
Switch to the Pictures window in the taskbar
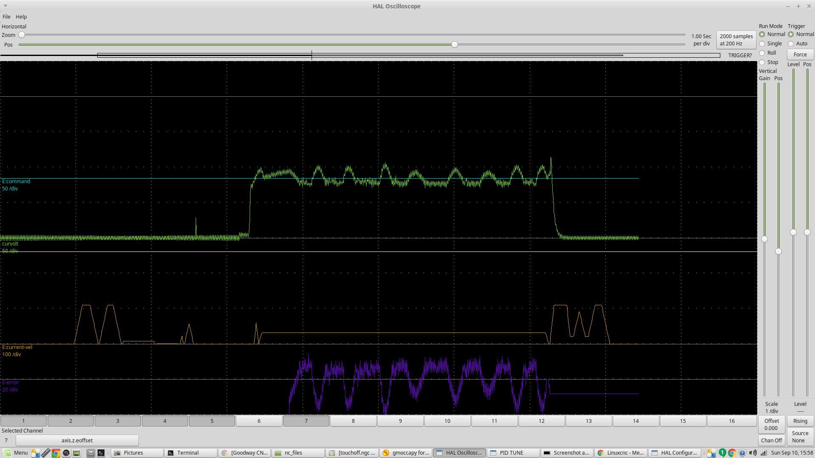click(x=138, y=453)
